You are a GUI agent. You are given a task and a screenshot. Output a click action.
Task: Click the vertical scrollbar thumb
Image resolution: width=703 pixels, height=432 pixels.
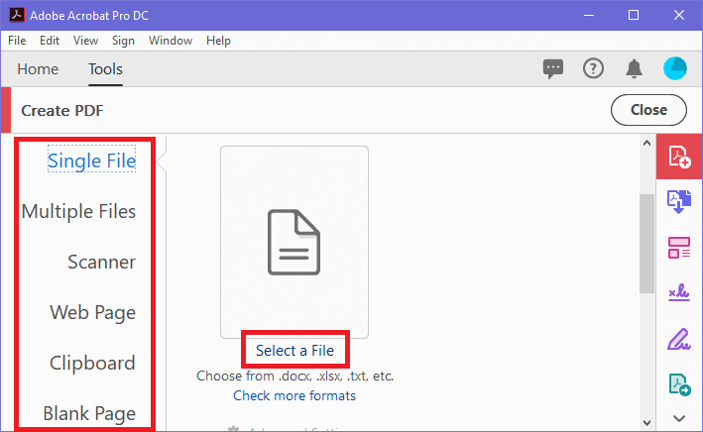(646, 244)
